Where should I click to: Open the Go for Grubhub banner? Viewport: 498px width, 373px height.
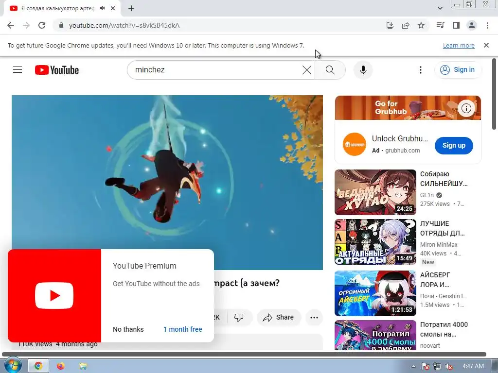pos(408,108)
